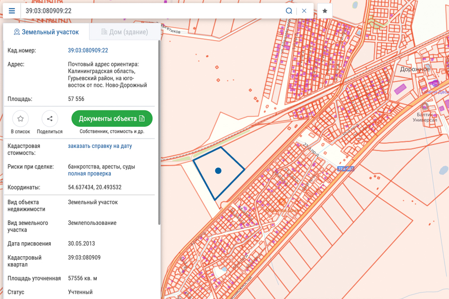Screen dimensions: 449x299
Task: Select the cadastral quarter 39:03:080909
Action: coord(84,258)
